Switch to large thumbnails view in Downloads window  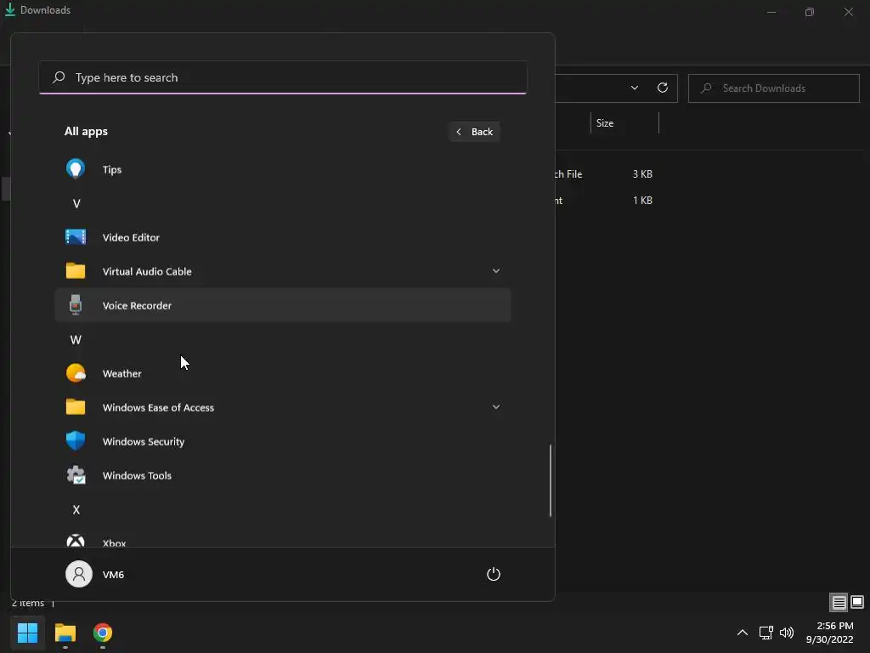tap(857, 602)
